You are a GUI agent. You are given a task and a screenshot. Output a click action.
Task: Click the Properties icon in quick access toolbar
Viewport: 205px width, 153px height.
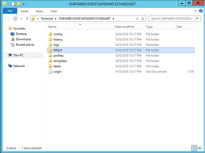tap(13, 4)
